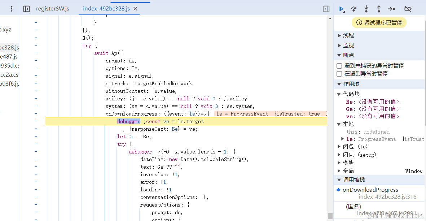Viewport: 426px width, 221px height.
Task: Click the Window value of global scope
Action: 414,171
